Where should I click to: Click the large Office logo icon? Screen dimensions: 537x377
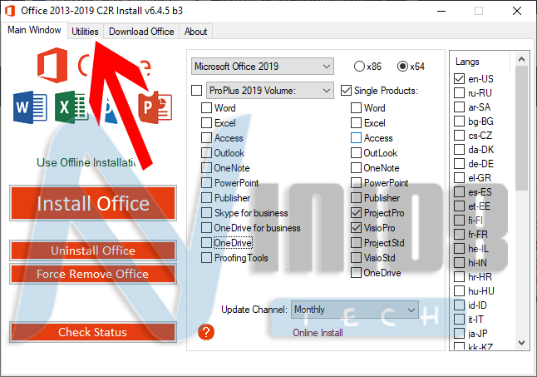pos(52,65)
